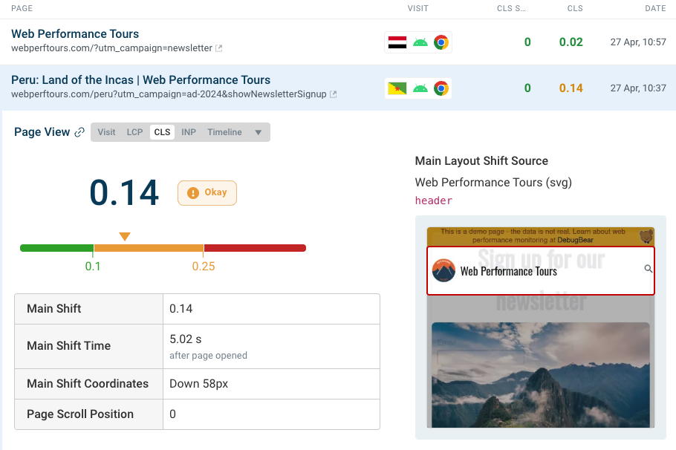Click the Page Scroll Position label
The width and height of the screenshot is (676, 450).
[x=80, y=414]
